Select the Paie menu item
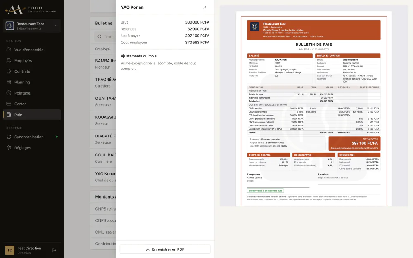This screenshot has width=413, height=258. (x=32, y=114)
